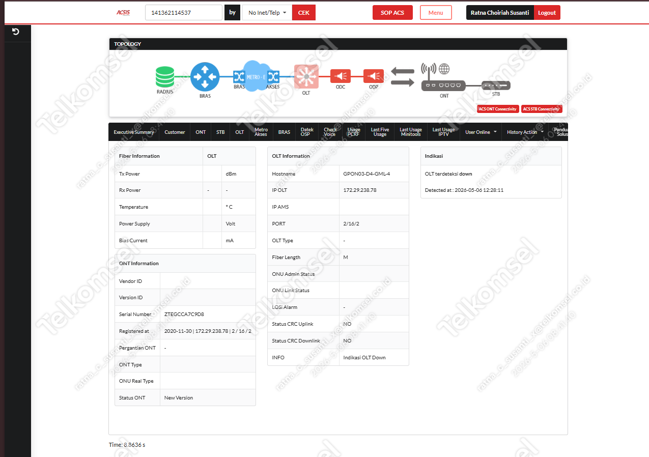Click the INFO value Indikasi OLT Down
Image resolution: width=649 pixels, height=457 pixels.
pyautogui.click(x=364, y=358)
